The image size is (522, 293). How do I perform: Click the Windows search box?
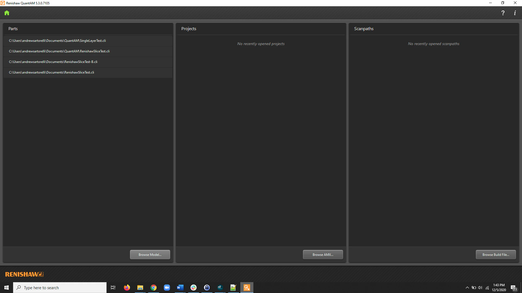point(60,288)
